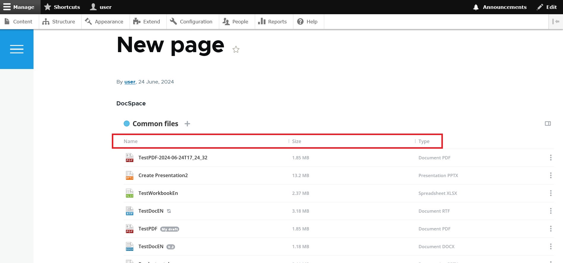Open options menu for Document DOCX row
The height and width of the screenshot is (263, 563).
point(551,246)
